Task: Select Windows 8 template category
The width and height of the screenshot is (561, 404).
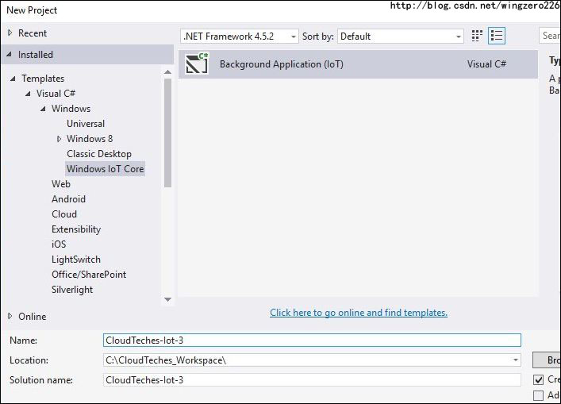Action: click(x=90, y=138)
